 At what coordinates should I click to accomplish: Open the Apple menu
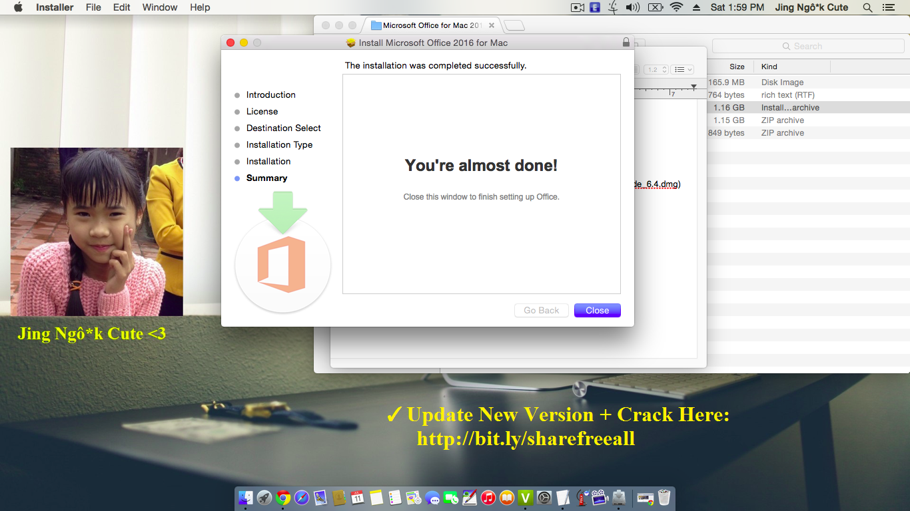(x=18, y=7)
